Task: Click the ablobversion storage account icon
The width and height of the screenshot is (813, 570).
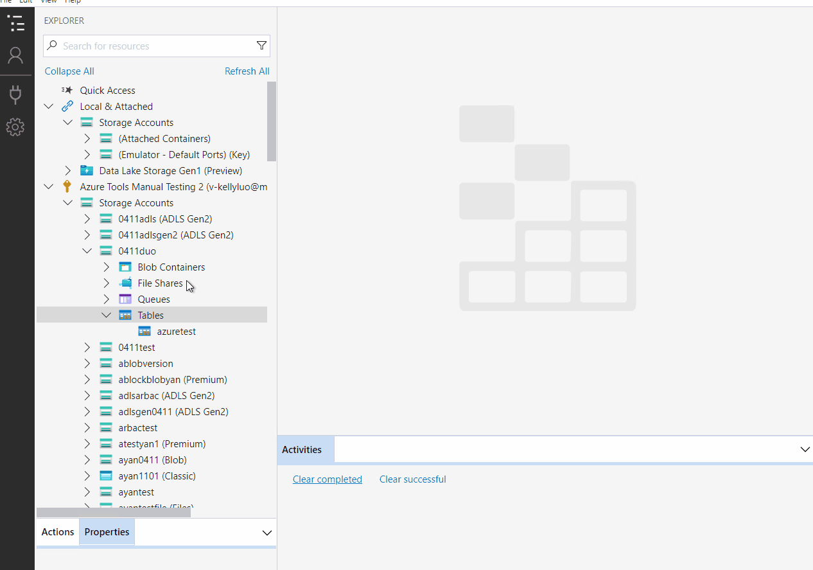Action: 106,364
